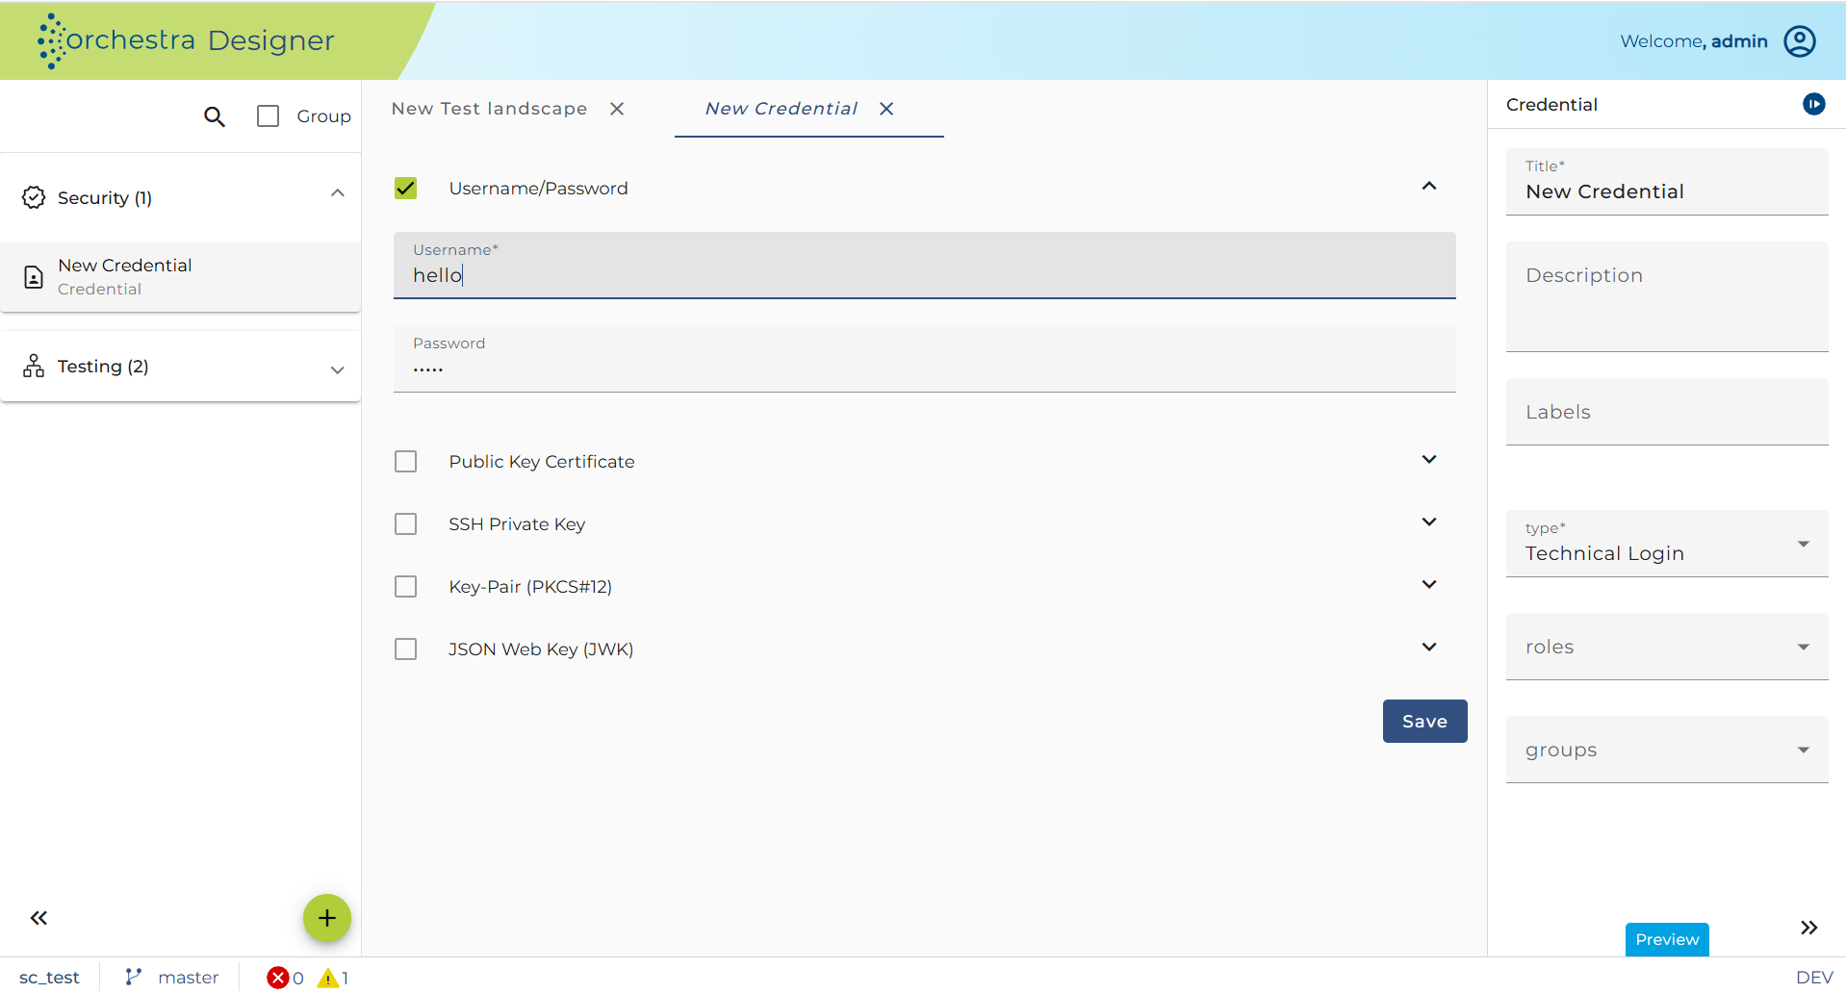Click the sc_test project name in status bar

pos(49,978)
